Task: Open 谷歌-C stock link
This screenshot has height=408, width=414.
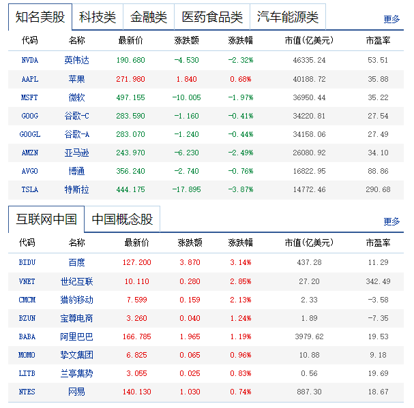Action: [76, 116]
